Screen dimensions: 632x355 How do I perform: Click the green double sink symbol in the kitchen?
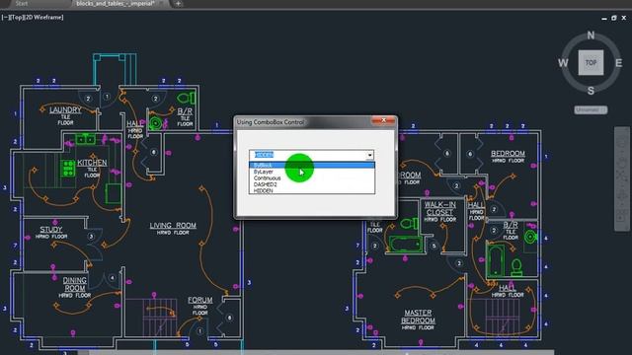tap(86, 140)
